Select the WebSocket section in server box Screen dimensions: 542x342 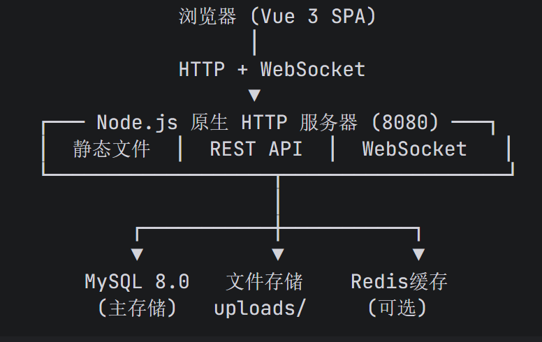click(x=414, y=149)
